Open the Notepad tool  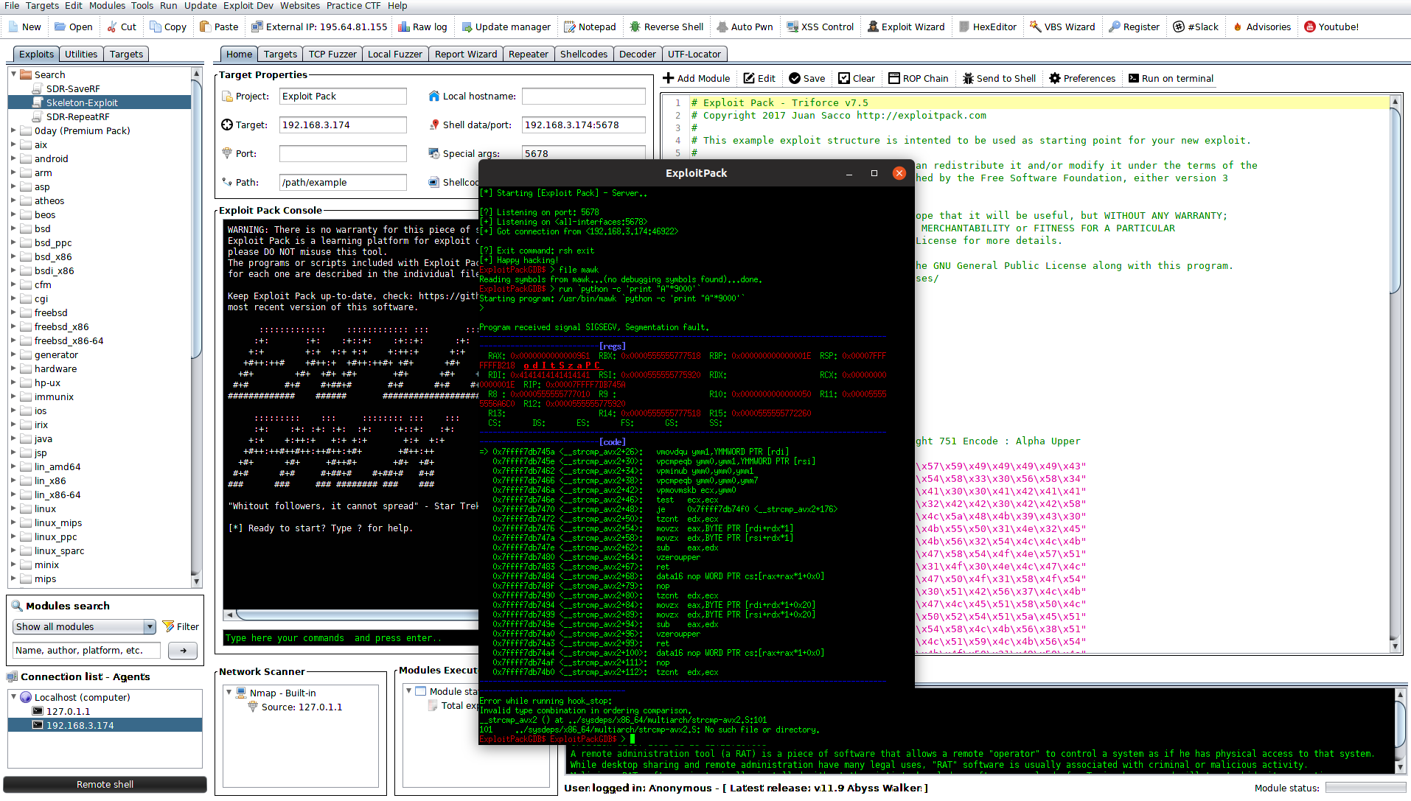coord(590,27)
